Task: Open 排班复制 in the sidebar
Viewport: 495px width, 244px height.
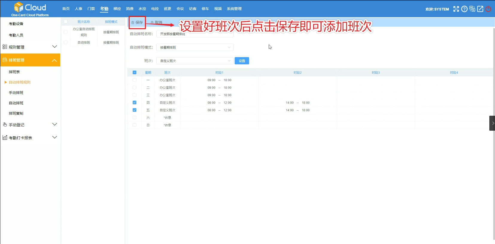Action: pyautogui.click(x=16, y=113)
